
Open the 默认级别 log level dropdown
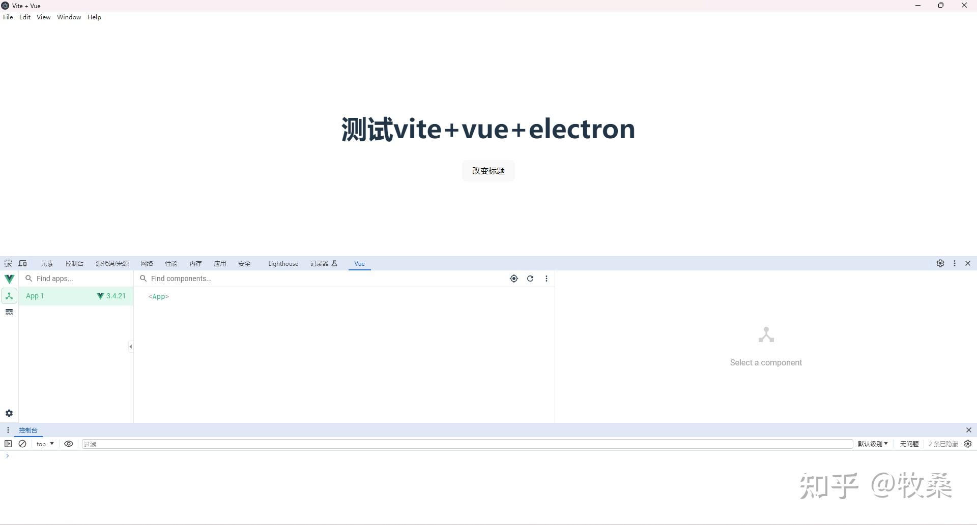coord(872,444)
